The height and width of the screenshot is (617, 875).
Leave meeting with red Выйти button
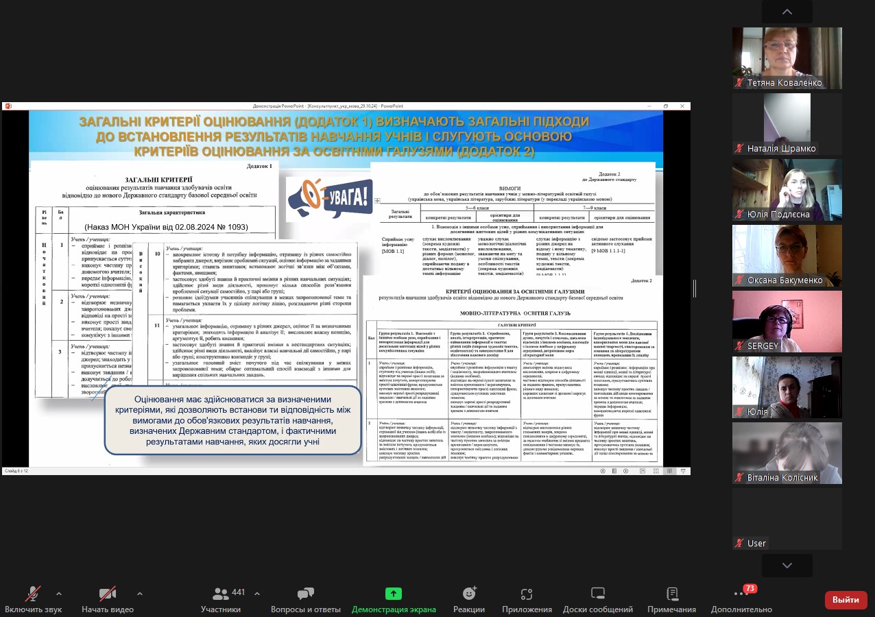pos(846,600)
